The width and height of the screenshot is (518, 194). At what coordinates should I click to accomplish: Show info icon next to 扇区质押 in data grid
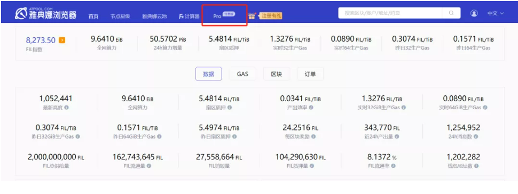[x=229, y=108]
